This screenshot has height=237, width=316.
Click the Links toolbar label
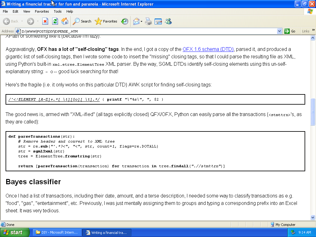(306, 31)
